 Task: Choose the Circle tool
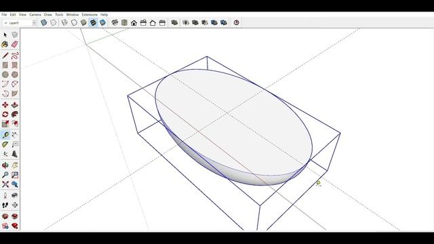pos(5,75)
